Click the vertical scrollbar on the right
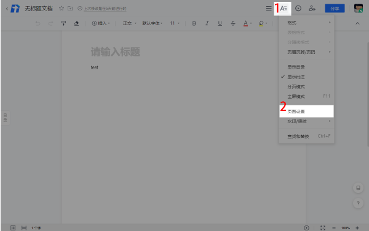The width and height of the screenshot is (369, 231). tap(368, 94)
